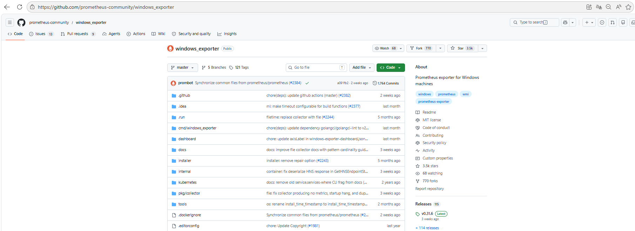Screen dimensions: 635x231
Task: Open the Wiki tab
Action: [158, 34]
